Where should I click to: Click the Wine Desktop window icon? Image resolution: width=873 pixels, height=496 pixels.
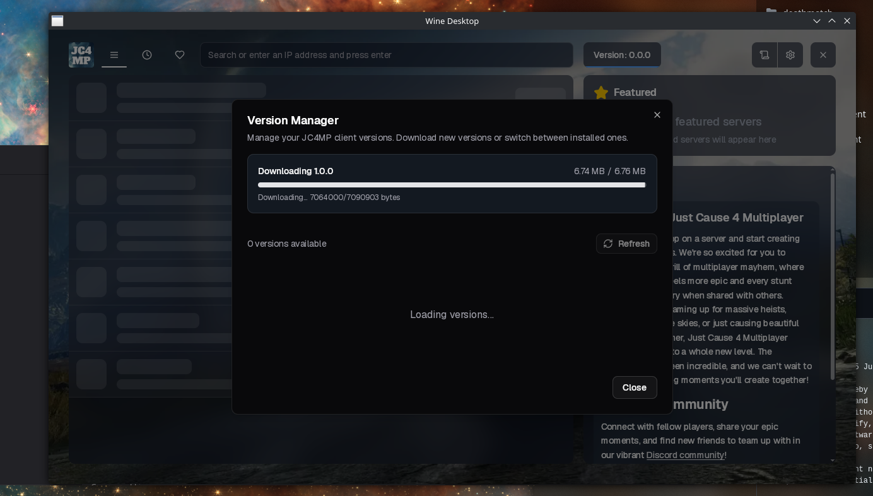[57, 21]
